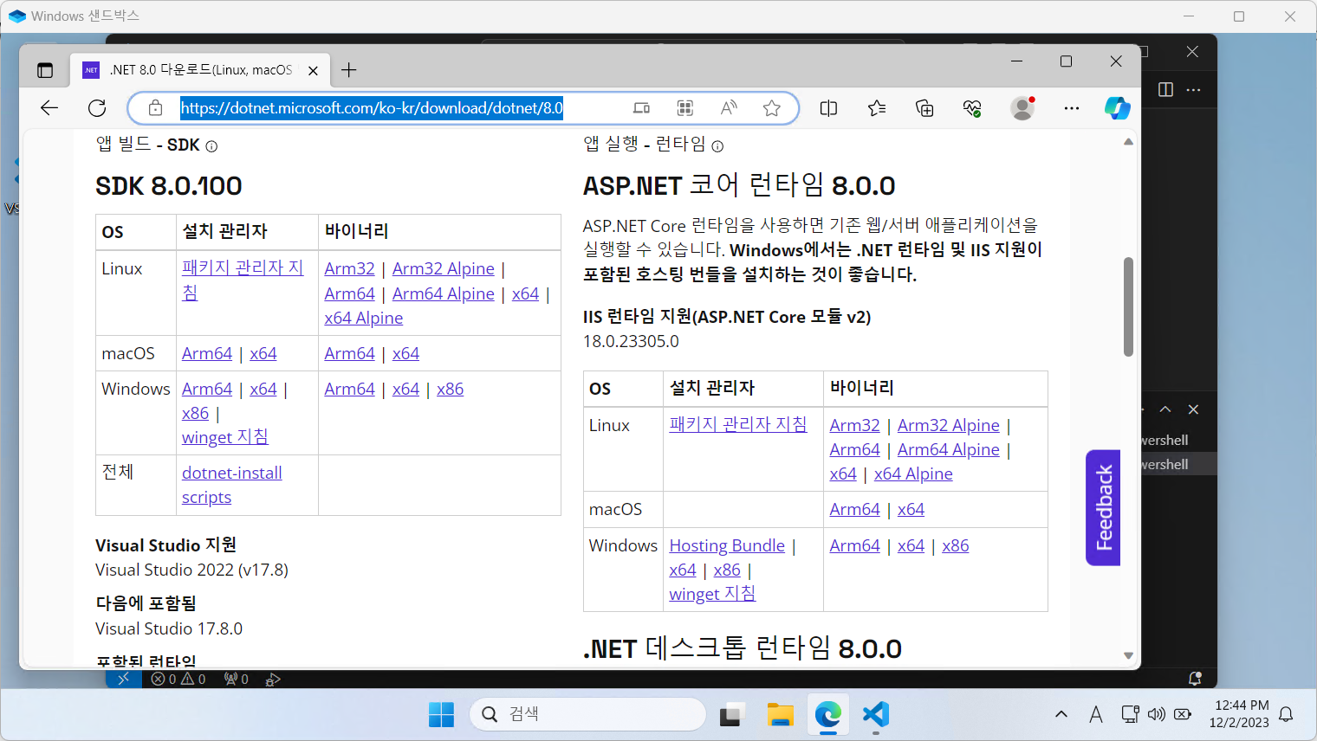Reload the .NET download page
The image size is (1317, 741).
(x=97, y=108)
